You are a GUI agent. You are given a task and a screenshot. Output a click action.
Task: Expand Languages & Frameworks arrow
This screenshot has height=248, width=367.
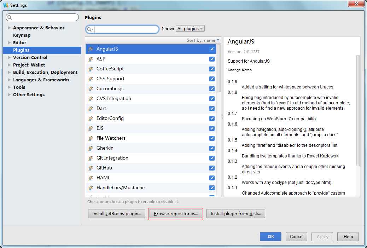coord(9,80)
